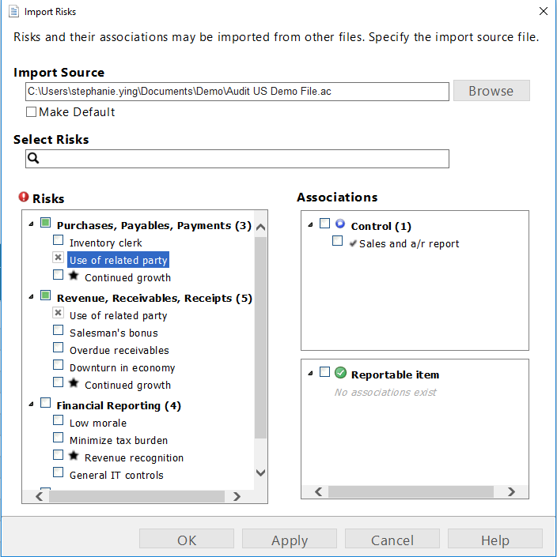Click star icon under Purchases, Payables, Payments
This screenshot has height=557, width=557.
pos(74,276)
